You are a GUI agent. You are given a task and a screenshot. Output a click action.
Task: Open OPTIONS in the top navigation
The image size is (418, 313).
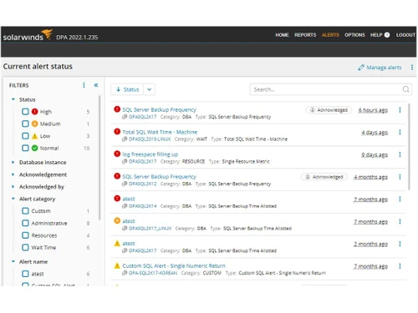click(354, 35)
